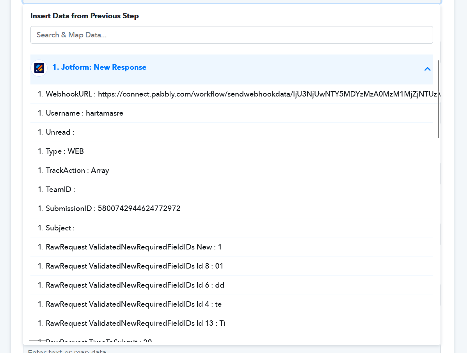Select Username : hartamasre row

point(231,113)
